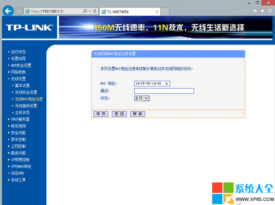Open 设置向导 in the sidebar
This screenshot has width=275, height=205.
click(18, 58)
